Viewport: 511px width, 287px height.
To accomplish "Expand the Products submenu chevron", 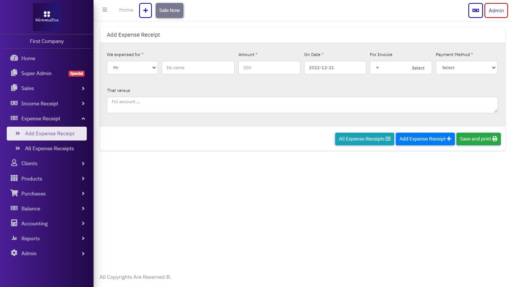I will point(83,179).
